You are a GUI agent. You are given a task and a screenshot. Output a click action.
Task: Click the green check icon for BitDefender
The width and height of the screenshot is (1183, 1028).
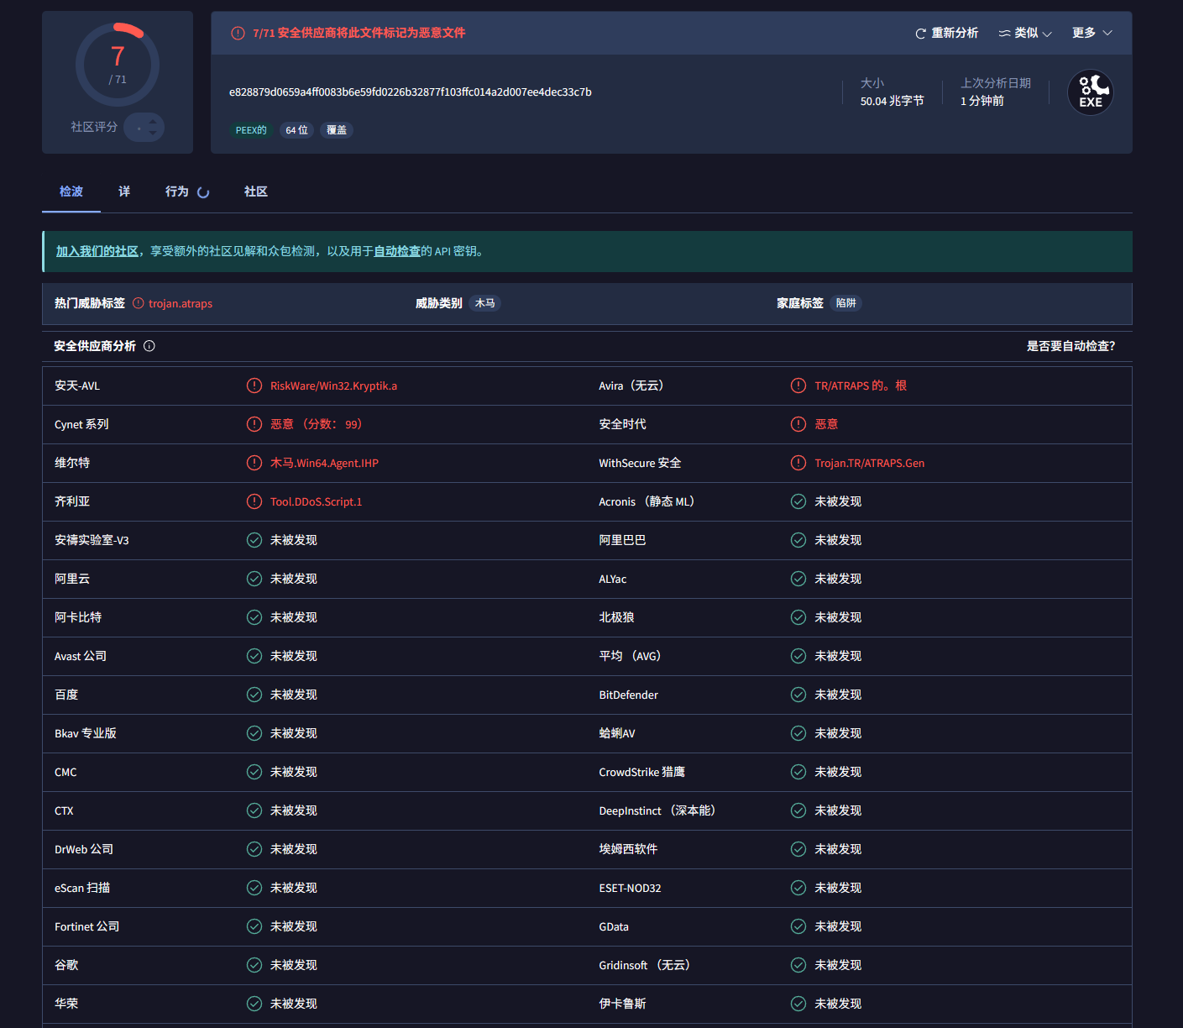coord(798,695)
